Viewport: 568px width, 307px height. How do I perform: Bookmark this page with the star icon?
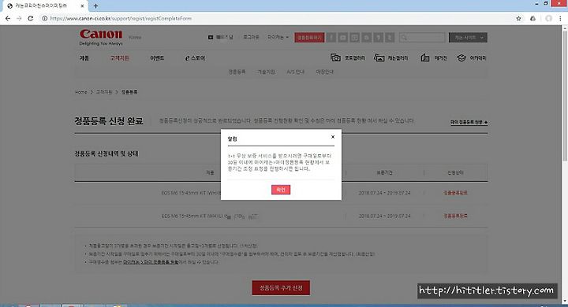(518, 18)
